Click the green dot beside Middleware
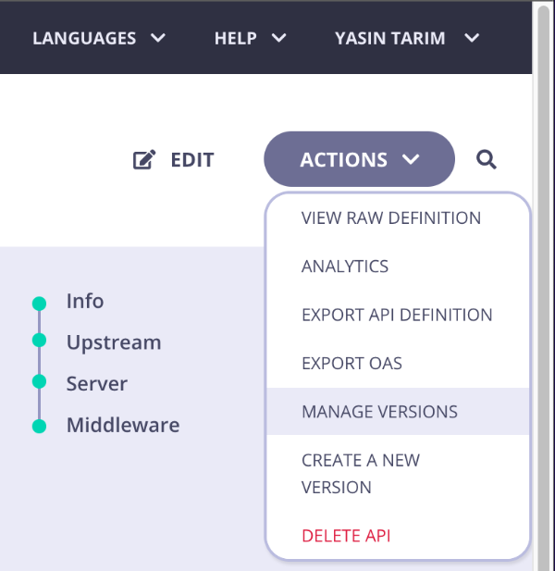The height and width of the screenshot is (571, 555). coord(39,426)
